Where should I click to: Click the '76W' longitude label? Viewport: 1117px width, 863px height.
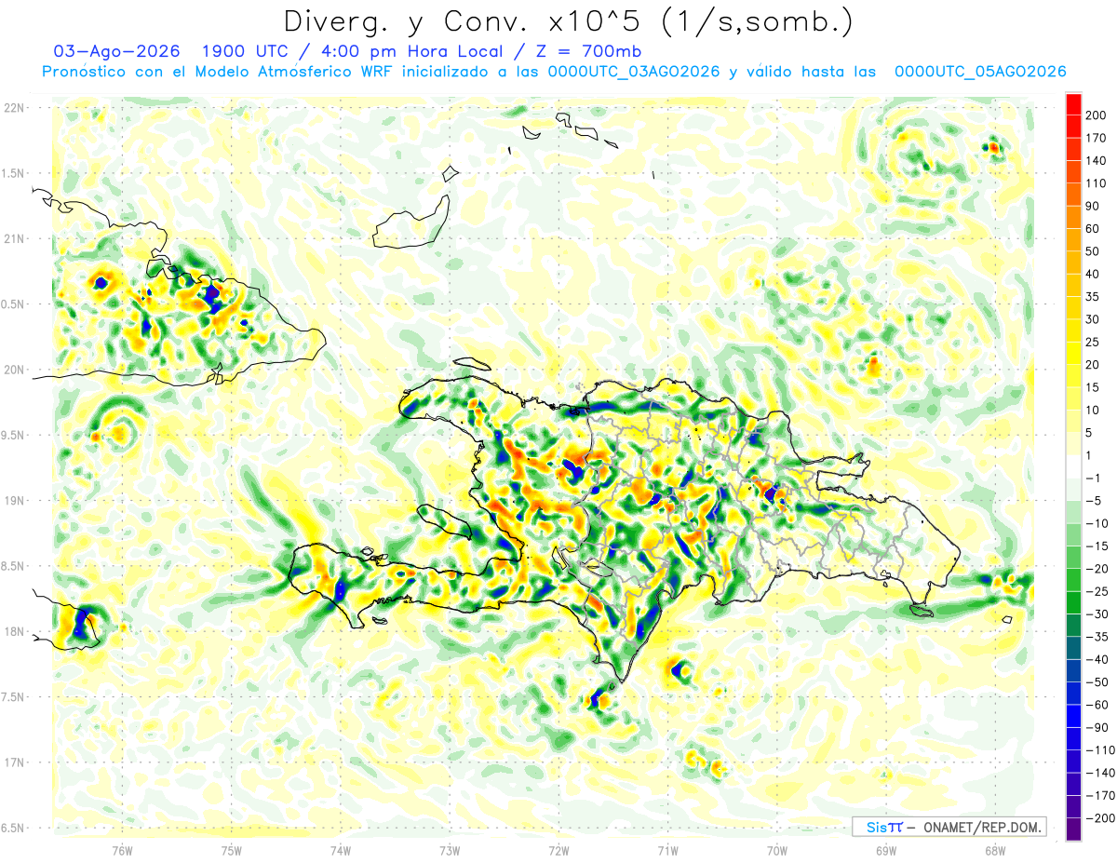pyautogui.click(x=122, y=850)
